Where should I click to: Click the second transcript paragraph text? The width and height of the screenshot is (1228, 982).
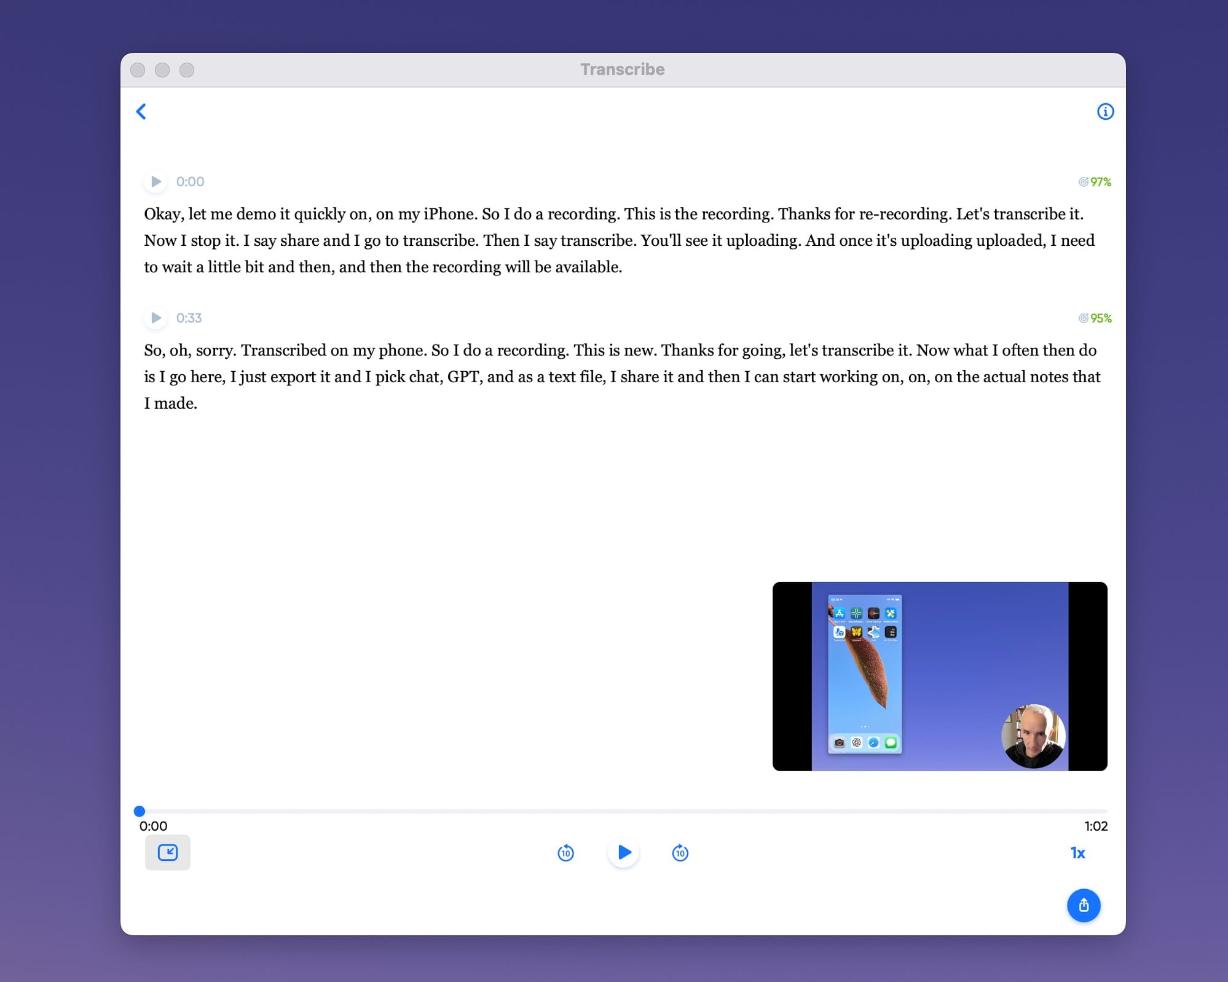(615, 377)
